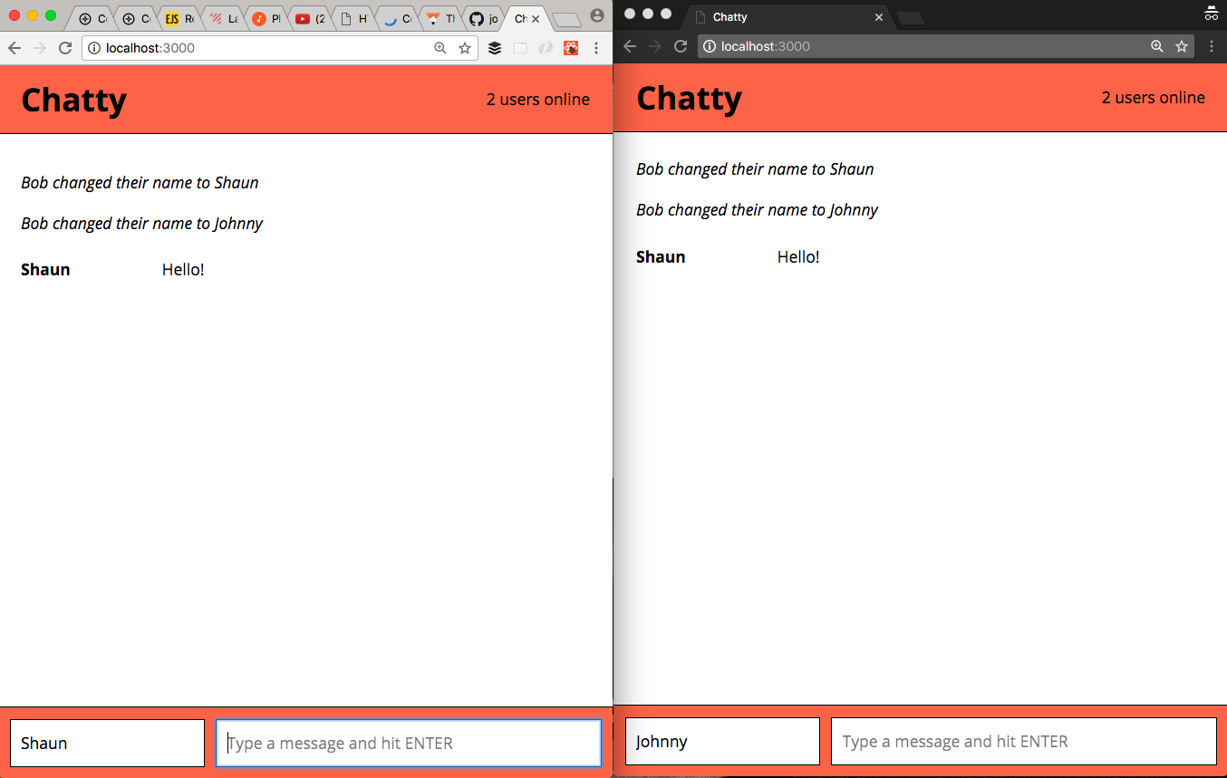Reload the page in left browser window
Viewport: 1227px width, 778px height.
[65, 48]
